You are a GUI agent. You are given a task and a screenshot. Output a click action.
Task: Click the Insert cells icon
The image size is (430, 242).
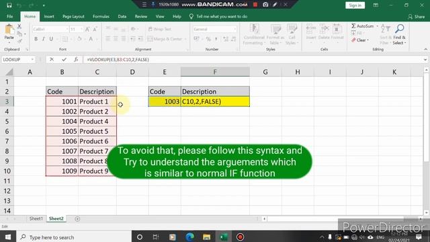(311, 29)
